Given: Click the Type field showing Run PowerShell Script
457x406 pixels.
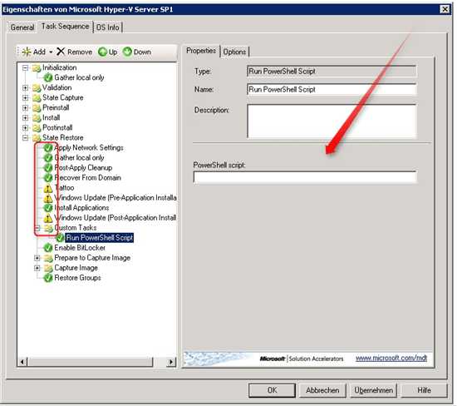Looking at the screenshot, I should (x=332, y=72).
